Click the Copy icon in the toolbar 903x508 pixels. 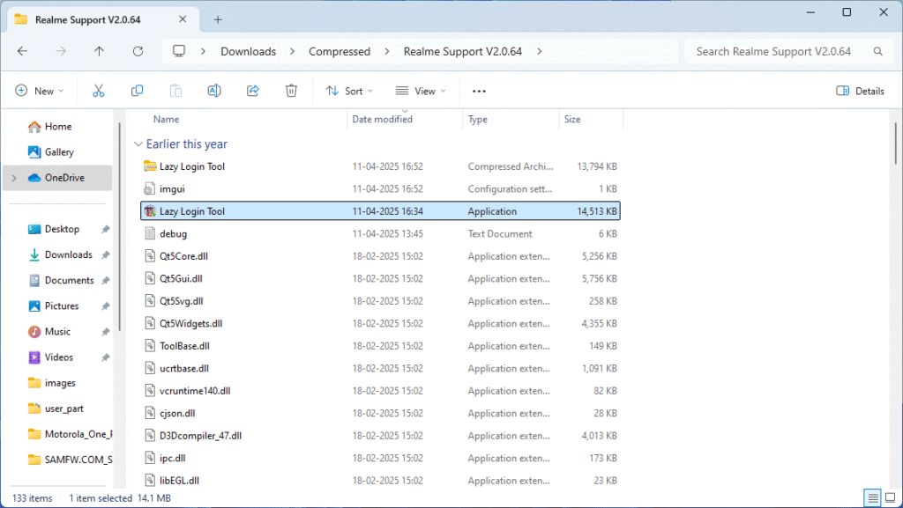tap(137, 91)
